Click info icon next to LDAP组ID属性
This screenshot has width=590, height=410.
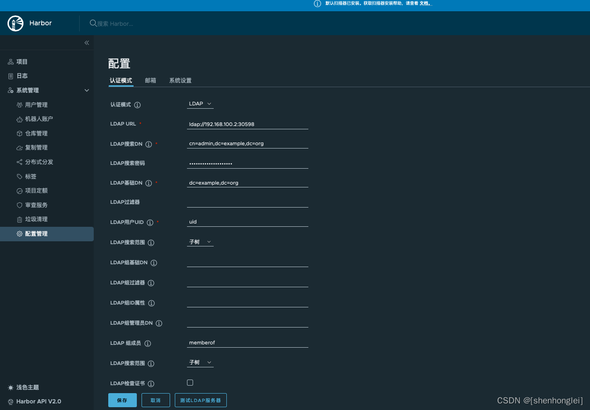151,303
